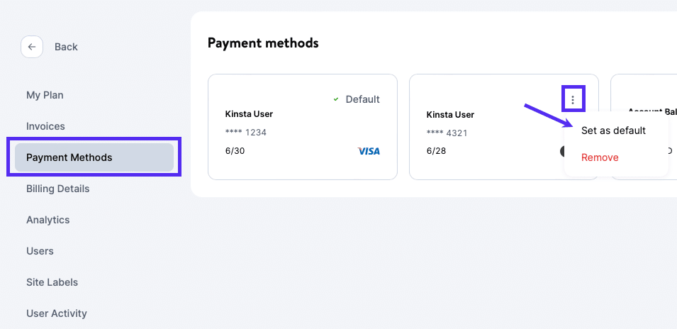The image size is (677, 329).
Task: Open Site Labels from sidebar
Action: point(52,282)
